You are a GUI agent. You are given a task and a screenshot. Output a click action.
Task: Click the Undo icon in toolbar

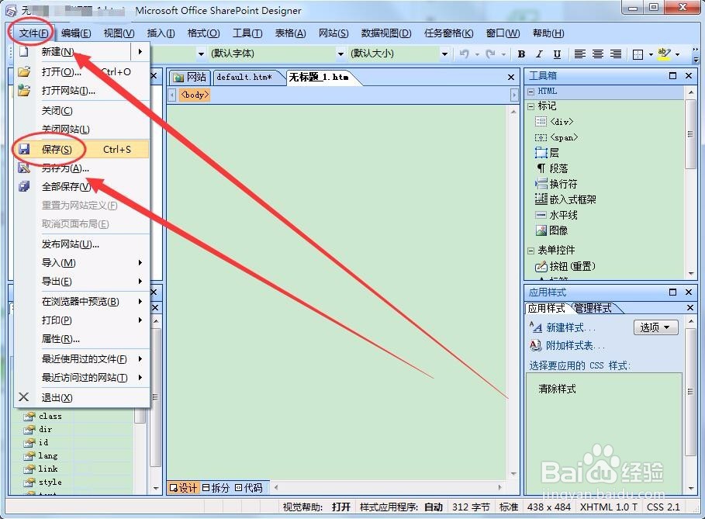(x=464, y=54)
